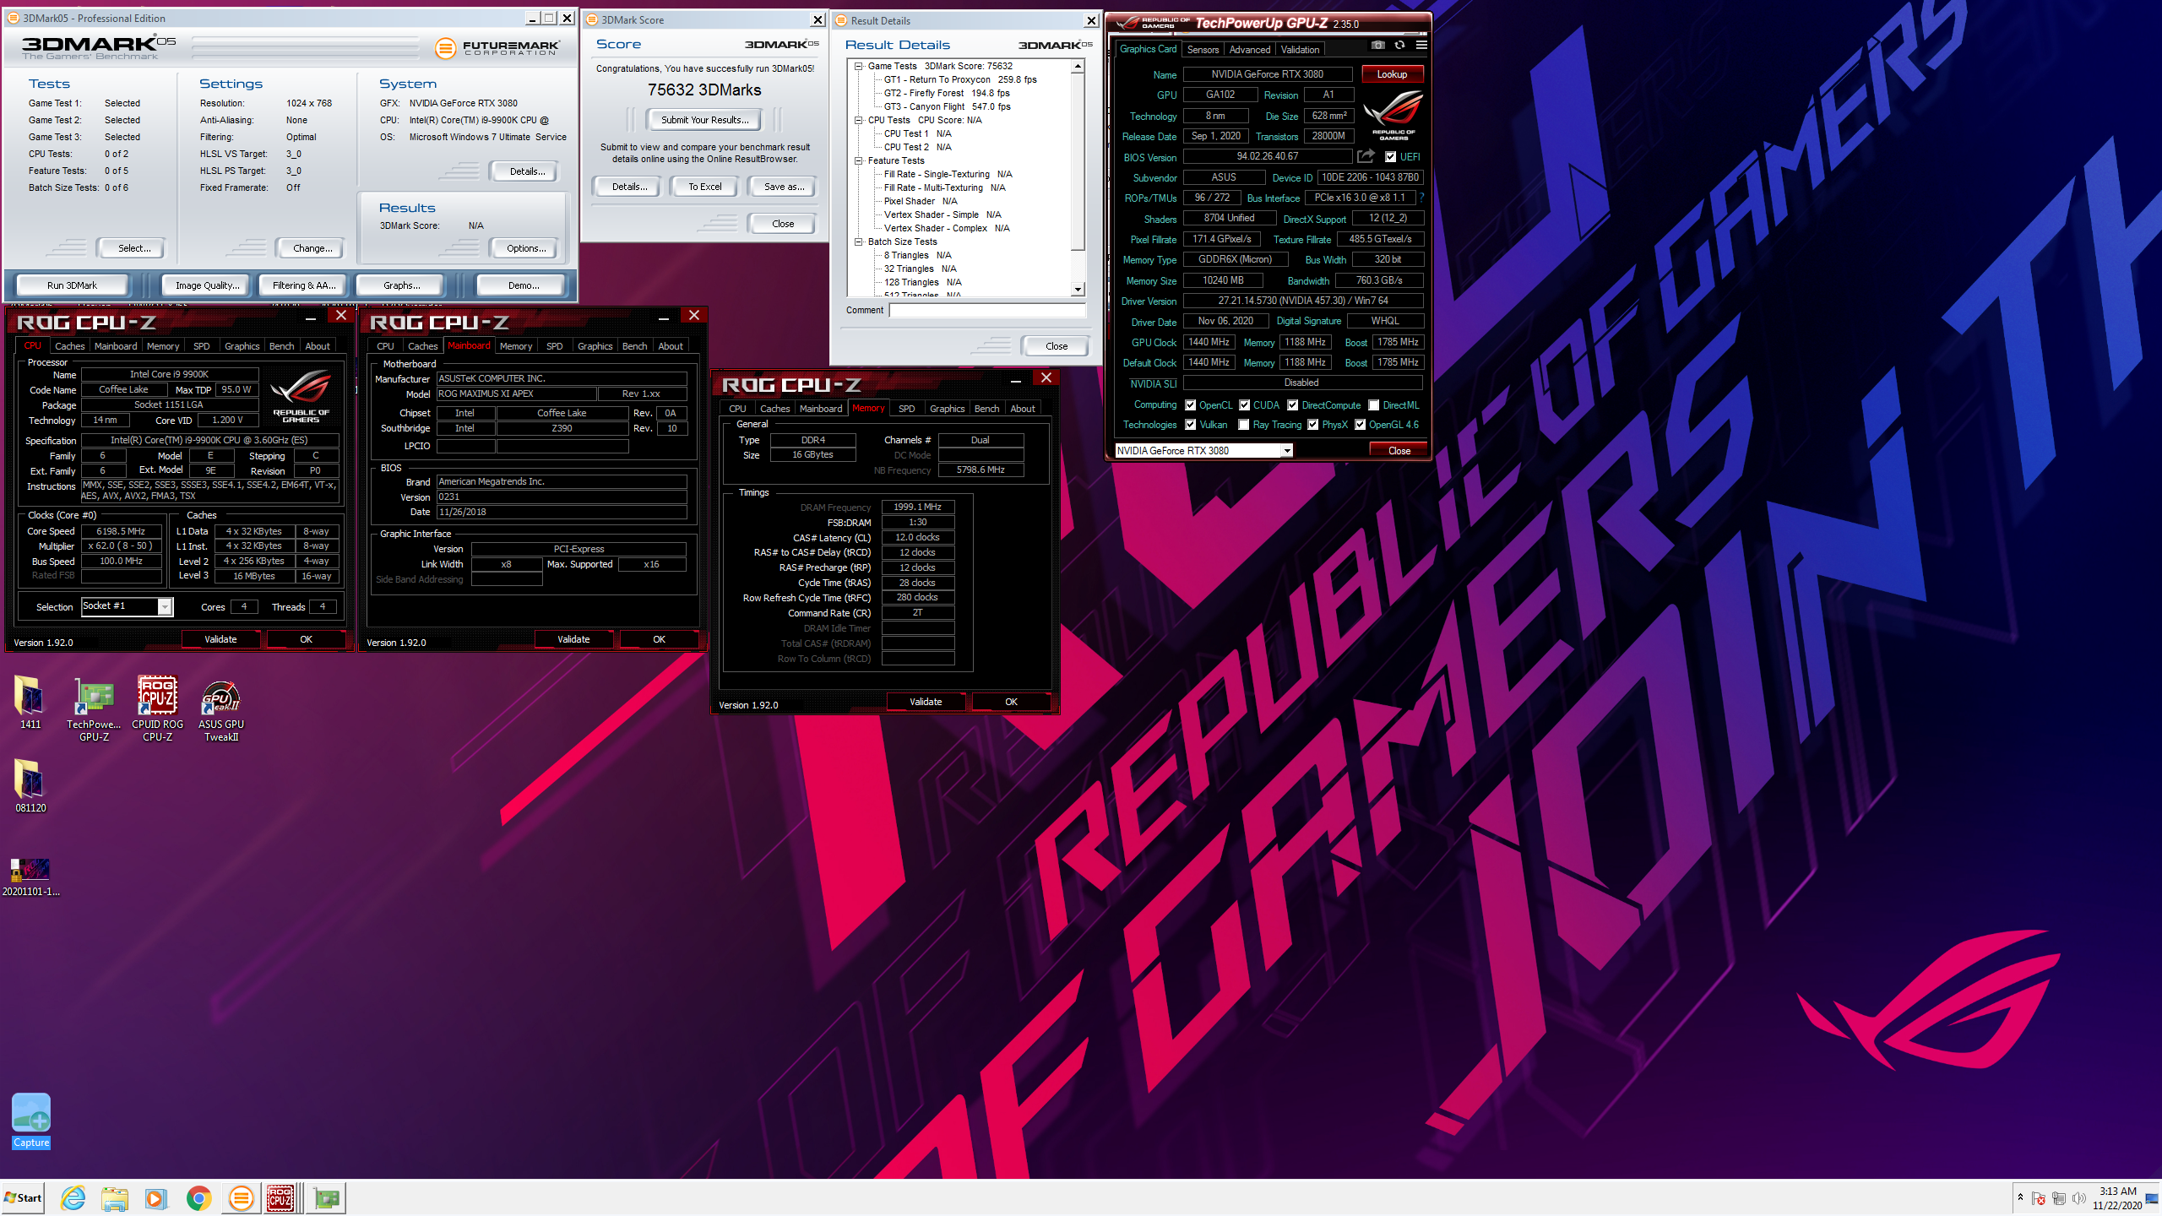Switch to 3DMark05 taskbar icon
Viewport: 2162px width, 1216px height.
point(241,1197)
